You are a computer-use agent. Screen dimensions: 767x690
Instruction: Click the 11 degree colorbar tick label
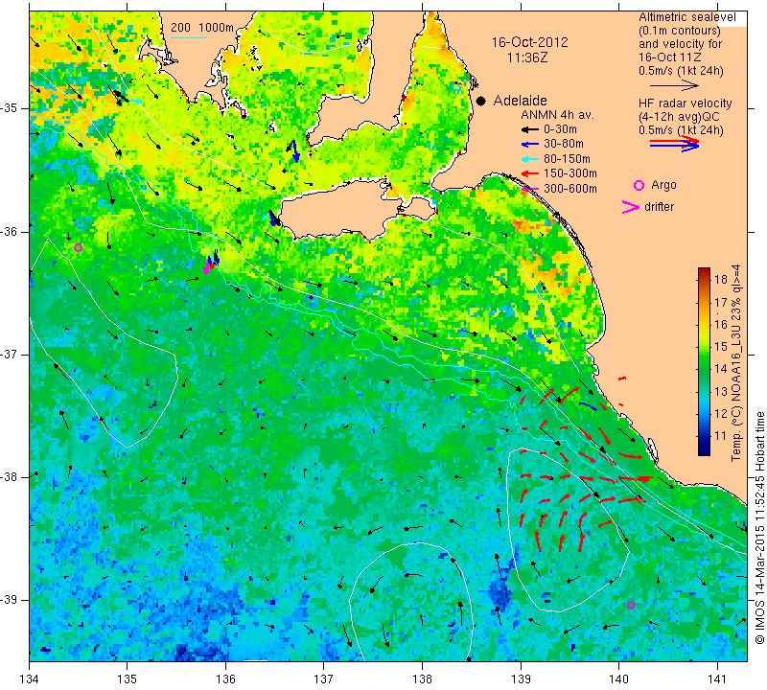721,436
